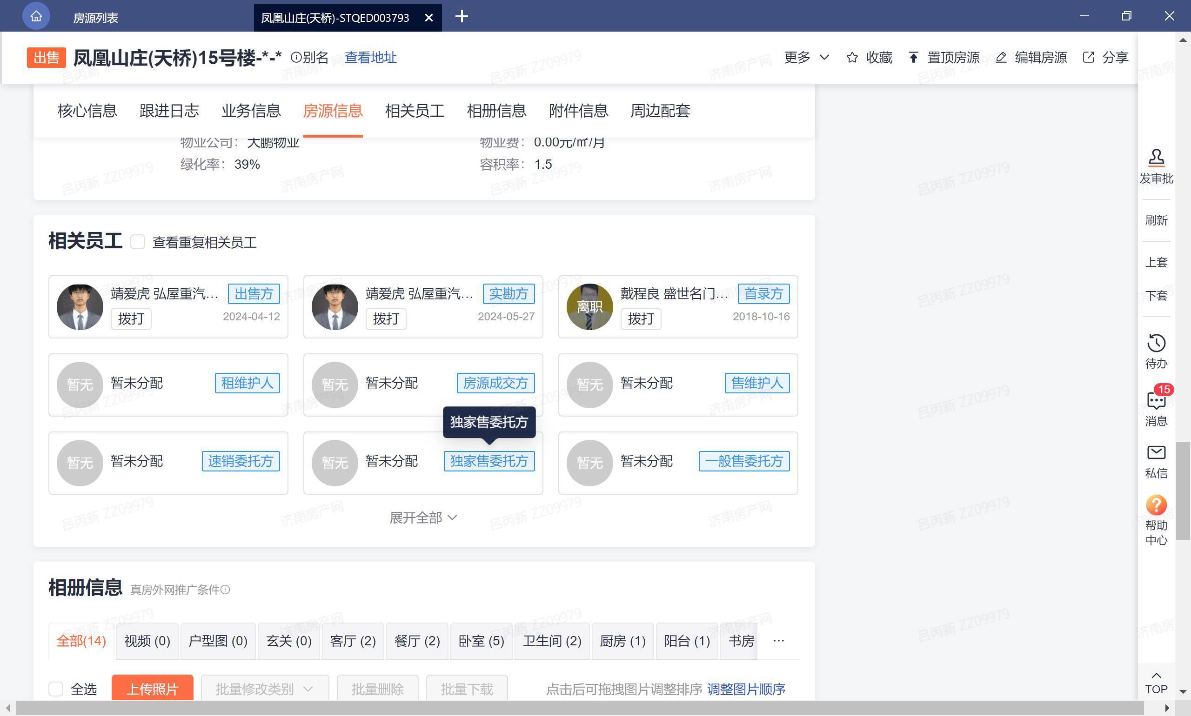Click the 批量删除 button
The height and width of the screenshot is (716, 1191).
377,689
